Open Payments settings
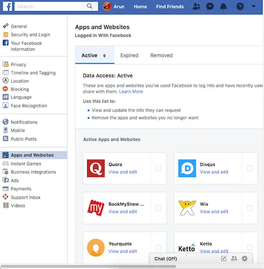264x269 pixels. pos(21,189)
